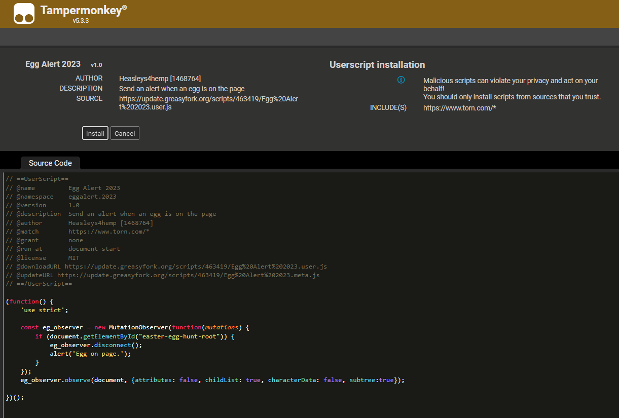Image resolution: width=619 pixels, height=418 pixels.
Task: Click the Userscript installation heading
Action: point(377,65)
